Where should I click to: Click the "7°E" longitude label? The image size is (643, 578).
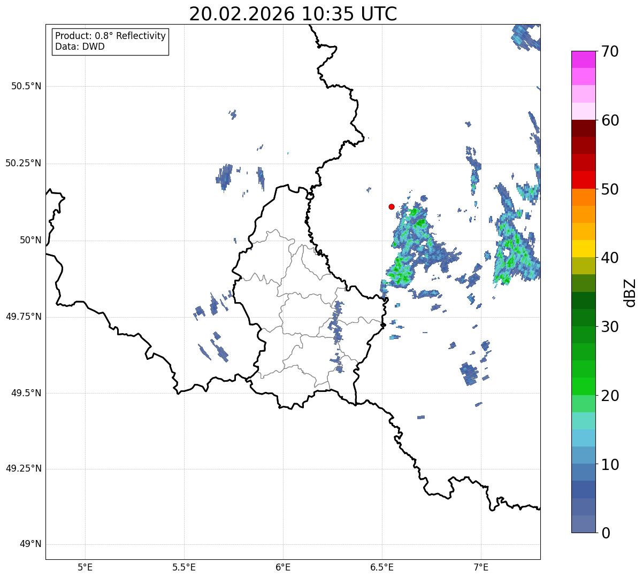tap(481, 567)
